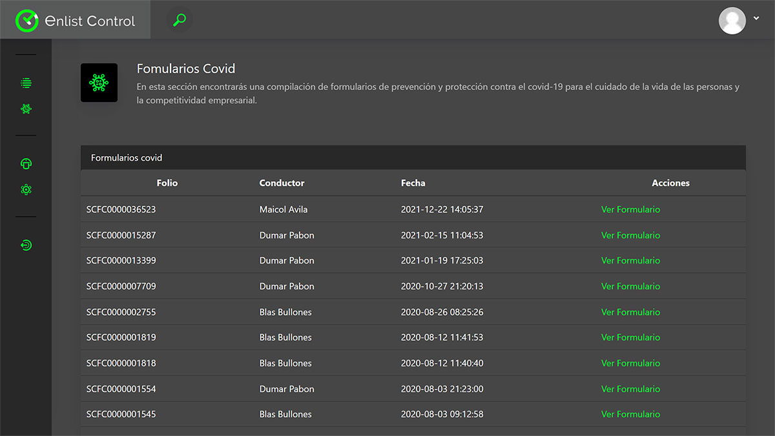The height and width of the screenshot is (436, 775).
Task: View form for folio SCFC0000036523
Action: click(x=630, y=209)
